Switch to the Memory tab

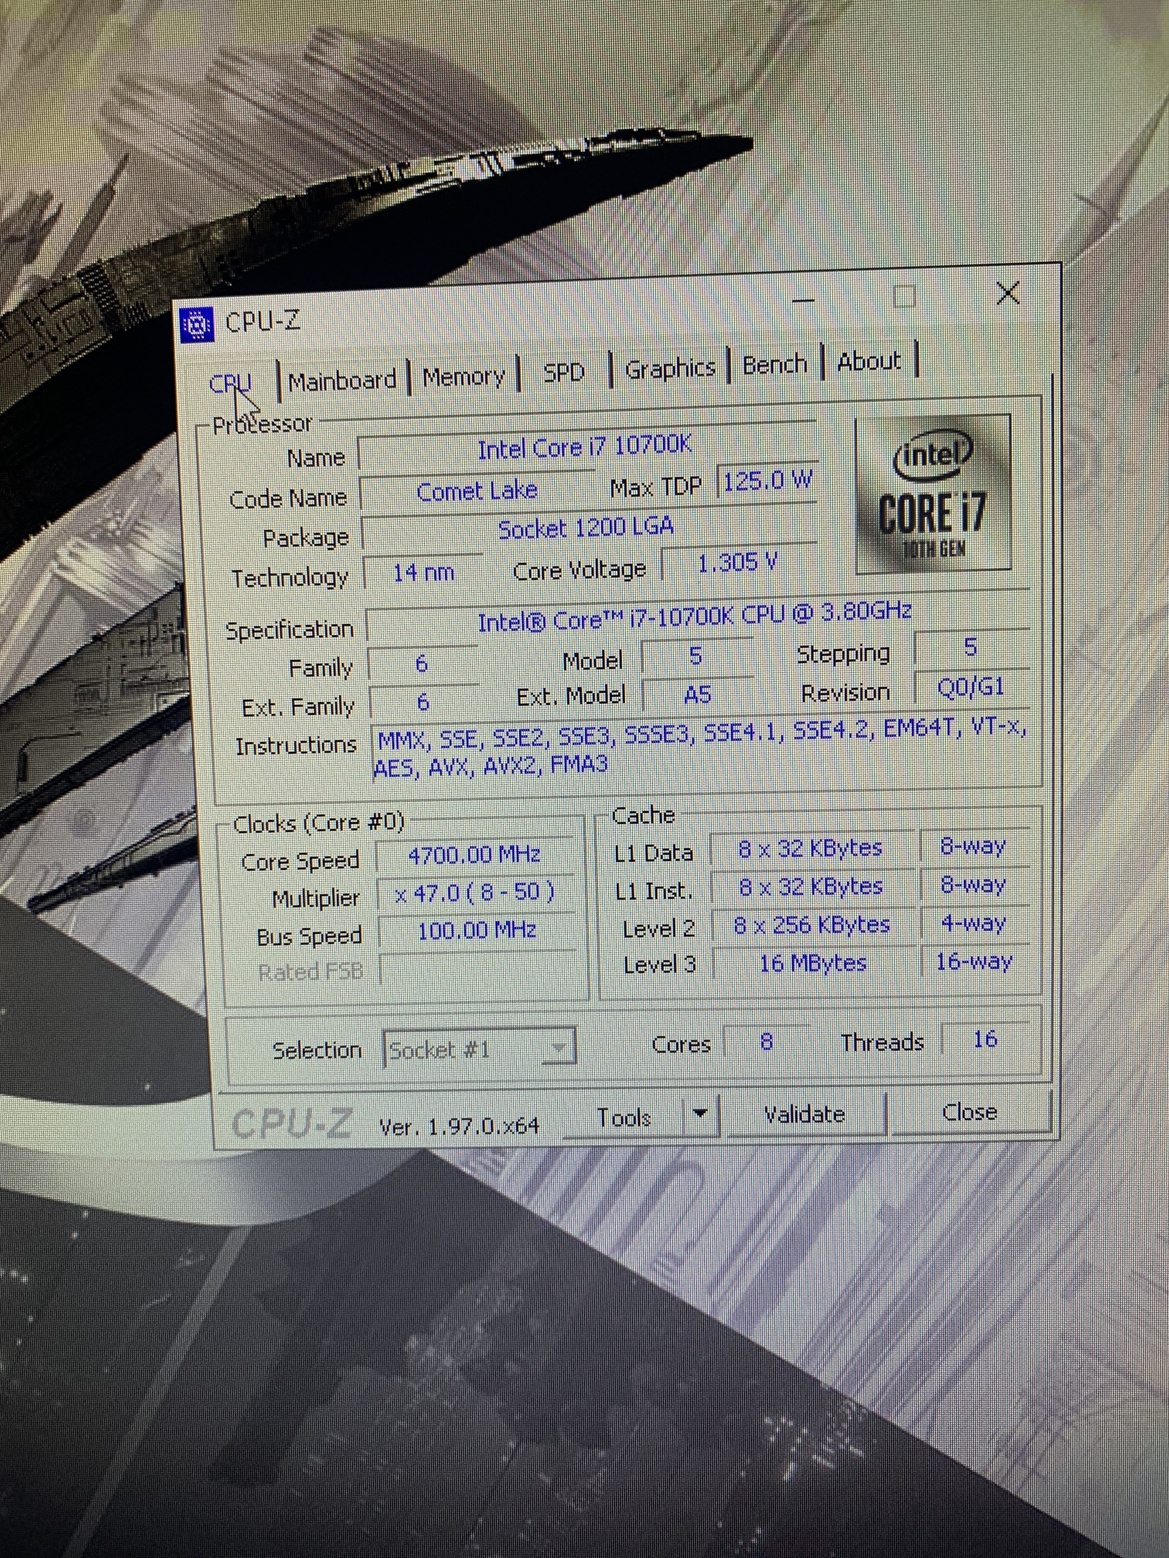(464, 377)
